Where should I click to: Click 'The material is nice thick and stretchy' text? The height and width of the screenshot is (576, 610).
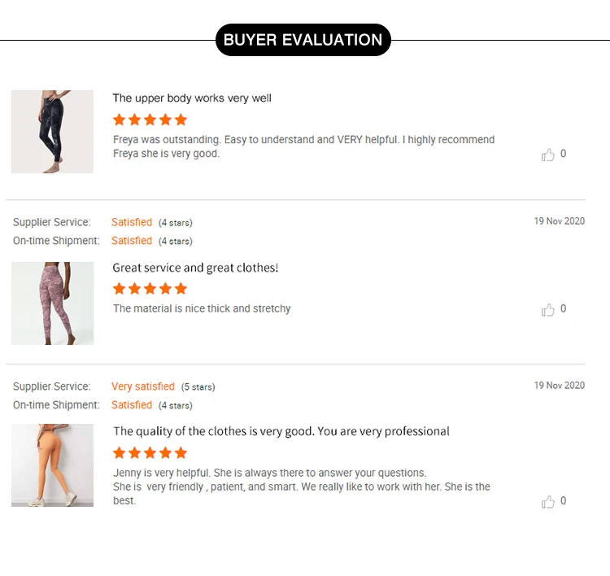point(202,308)
